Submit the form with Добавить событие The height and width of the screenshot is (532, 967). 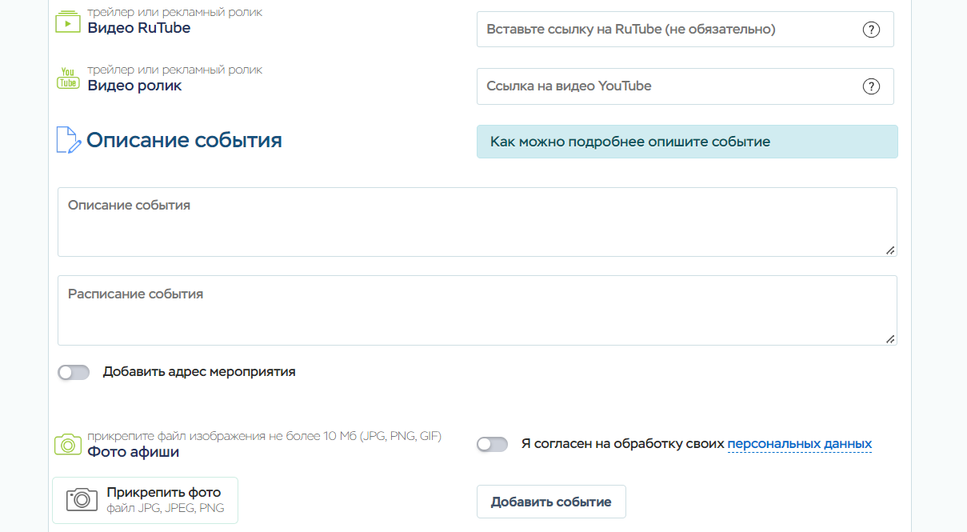(551, 502)
